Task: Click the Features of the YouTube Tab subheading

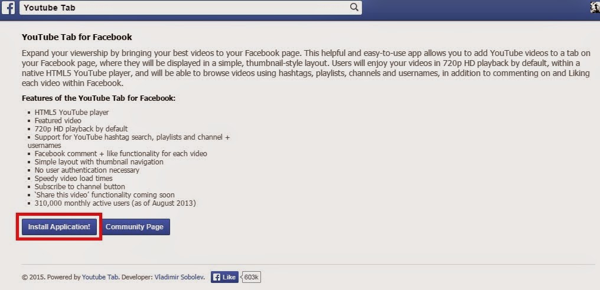Action: 99,98
